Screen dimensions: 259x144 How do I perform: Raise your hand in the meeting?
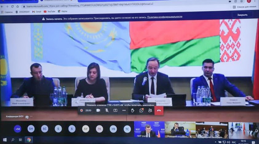(x=133, y=110)
